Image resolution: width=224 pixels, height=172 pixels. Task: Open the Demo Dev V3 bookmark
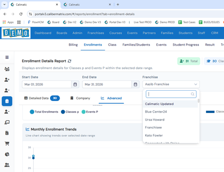tap(90, 22)
